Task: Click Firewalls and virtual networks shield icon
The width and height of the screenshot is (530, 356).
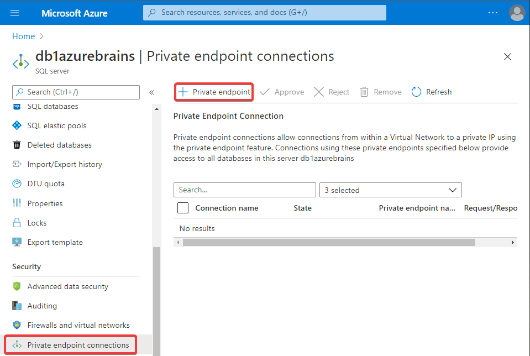Action: tap(17, 325)
